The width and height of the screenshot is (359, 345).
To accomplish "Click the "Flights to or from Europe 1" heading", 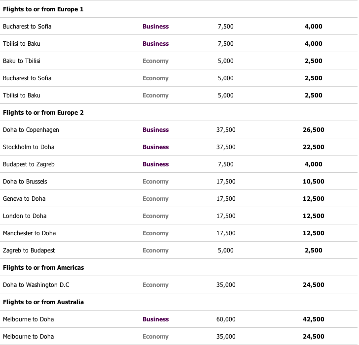I will tap(43, 9).
